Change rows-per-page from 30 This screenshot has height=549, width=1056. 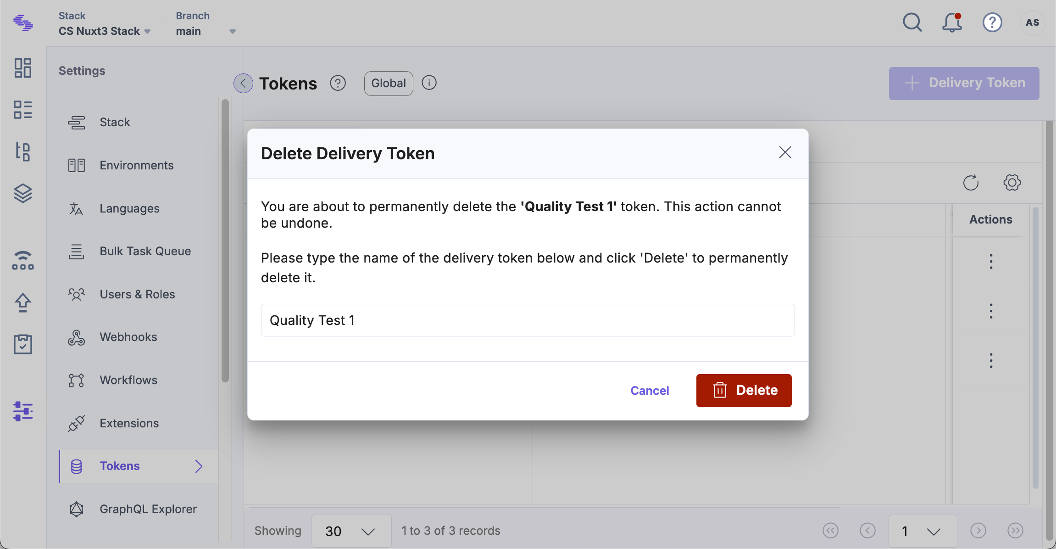click(x=351, y=531)
